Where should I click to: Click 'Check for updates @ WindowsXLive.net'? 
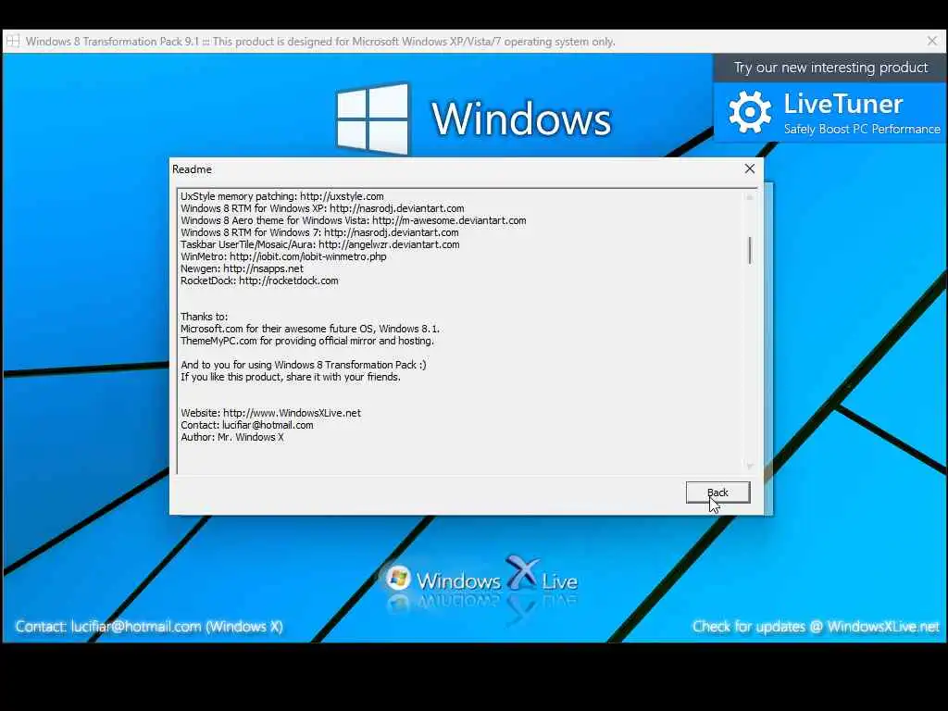point(816,627)
